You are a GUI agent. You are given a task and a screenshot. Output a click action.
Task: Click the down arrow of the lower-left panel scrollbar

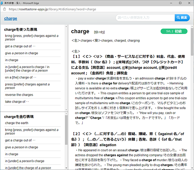click(66, 168)
